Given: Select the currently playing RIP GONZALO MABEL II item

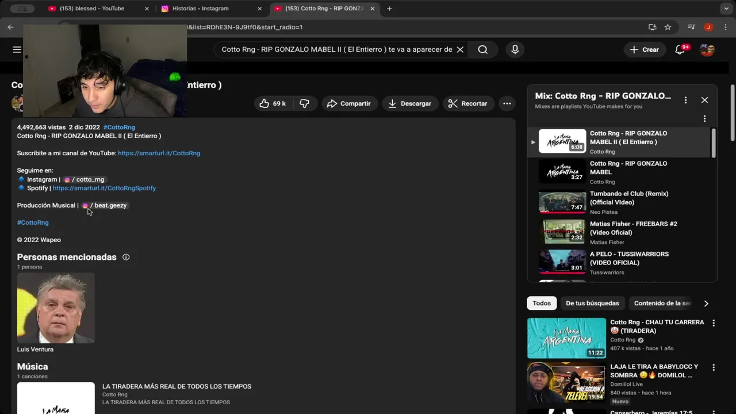Looking at the screenshot, I should pyautogui.click(x=619, y=142).
